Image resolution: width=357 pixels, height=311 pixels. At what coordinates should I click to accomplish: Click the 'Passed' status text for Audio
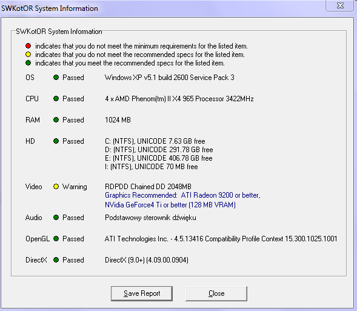point(73,218)
